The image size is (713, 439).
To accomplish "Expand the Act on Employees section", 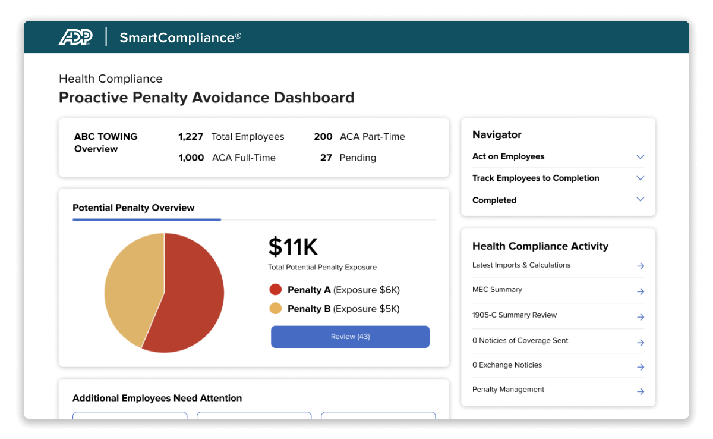I will click(x=640, y=156).
